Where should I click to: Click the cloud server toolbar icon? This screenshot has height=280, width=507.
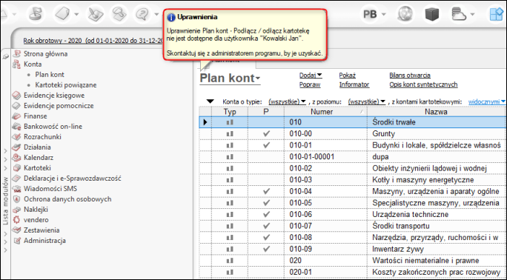point(459,14)
